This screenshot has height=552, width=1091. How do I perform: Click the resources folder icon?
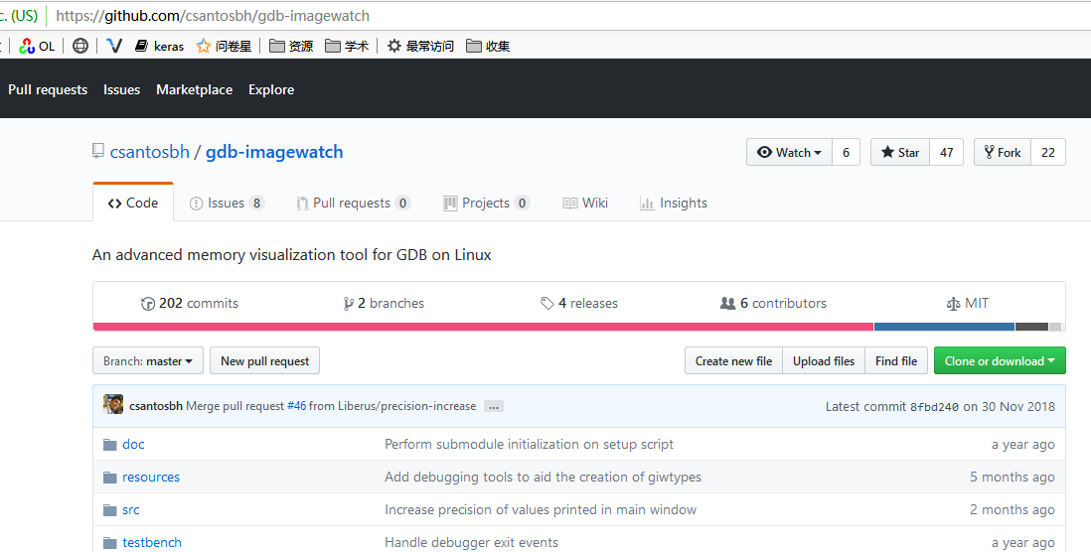[x=110, y=478]
